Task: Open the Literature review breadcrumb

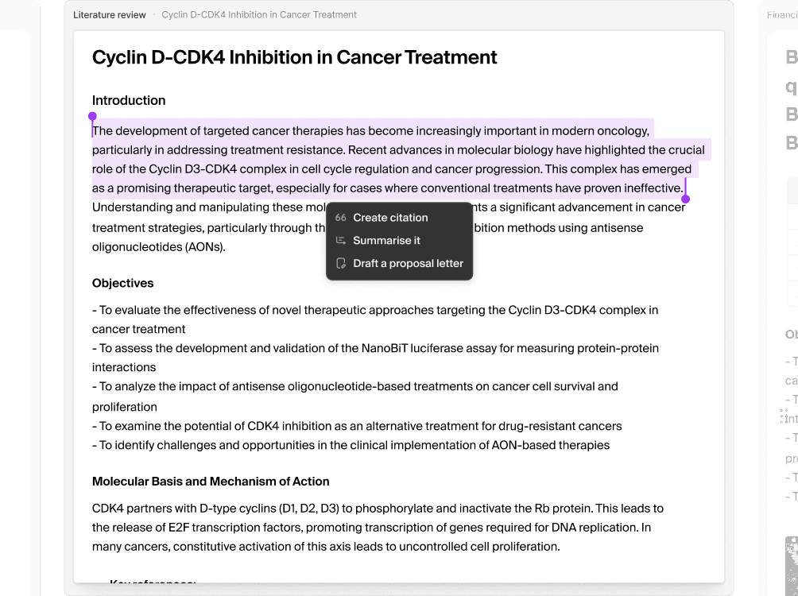Action: point(110,15)
